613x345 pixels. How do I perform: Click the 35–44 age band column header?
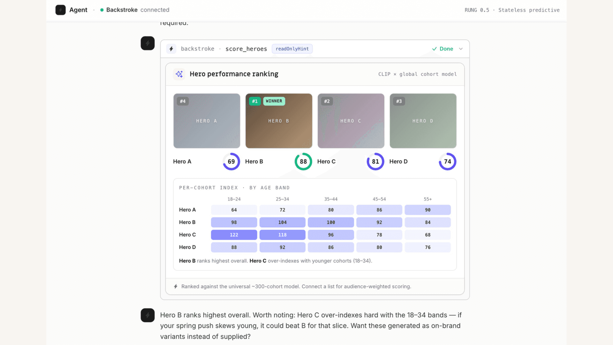[x=331, y=199]
